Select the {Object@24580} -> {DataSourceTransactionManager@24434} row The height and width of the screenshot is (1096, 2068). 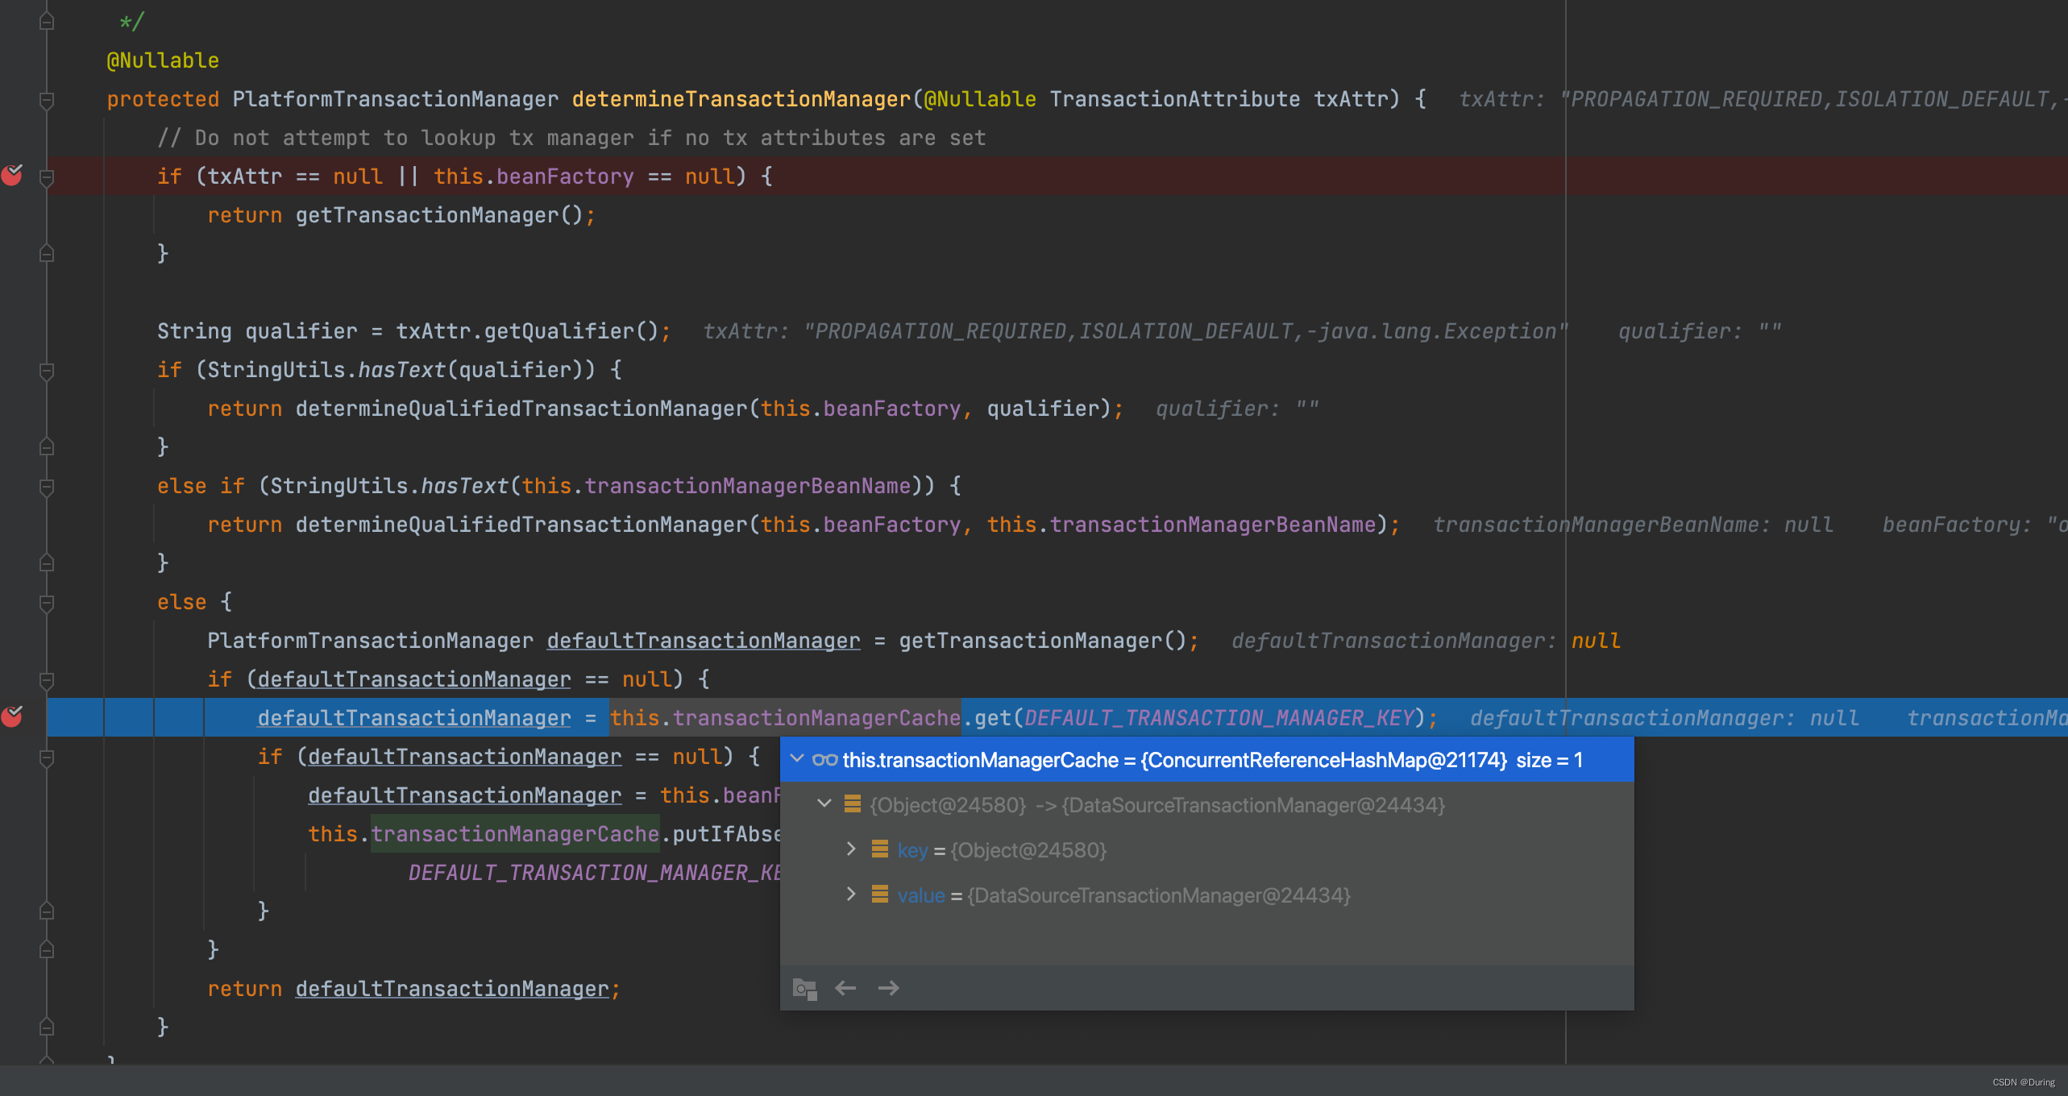coord(1206,805)
